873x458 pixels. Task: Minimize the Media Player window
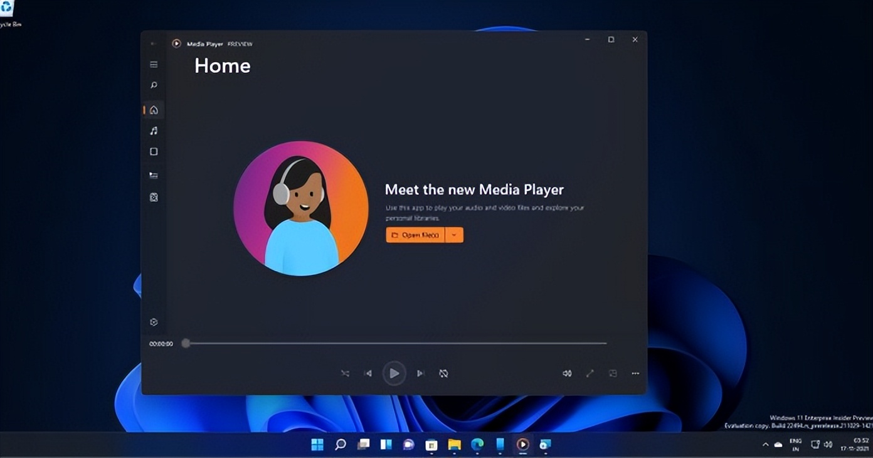coord(588,40)
